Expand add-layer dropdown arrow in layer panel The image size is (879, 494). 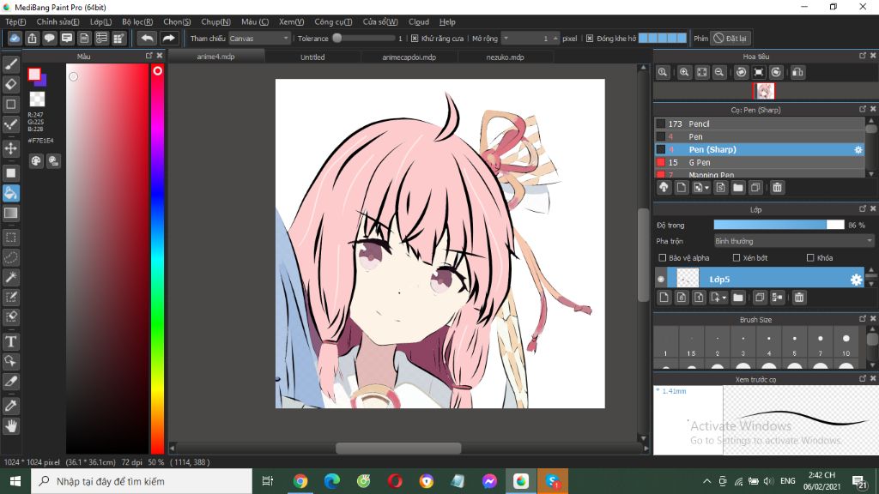pos(724,298)
